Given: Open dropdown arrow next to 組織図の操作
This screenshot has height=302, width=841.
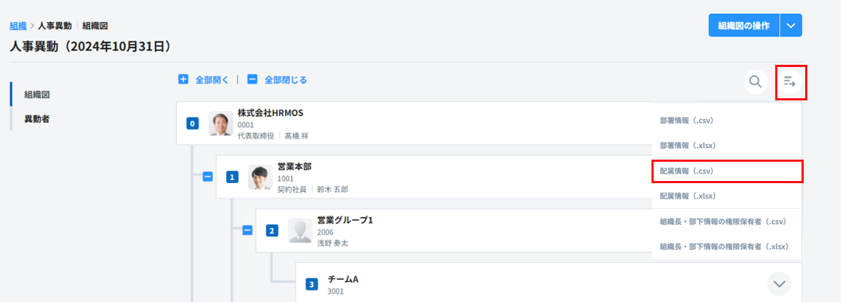Looking at the screenshot, I should pyautogui.click(x=791, y=26).
